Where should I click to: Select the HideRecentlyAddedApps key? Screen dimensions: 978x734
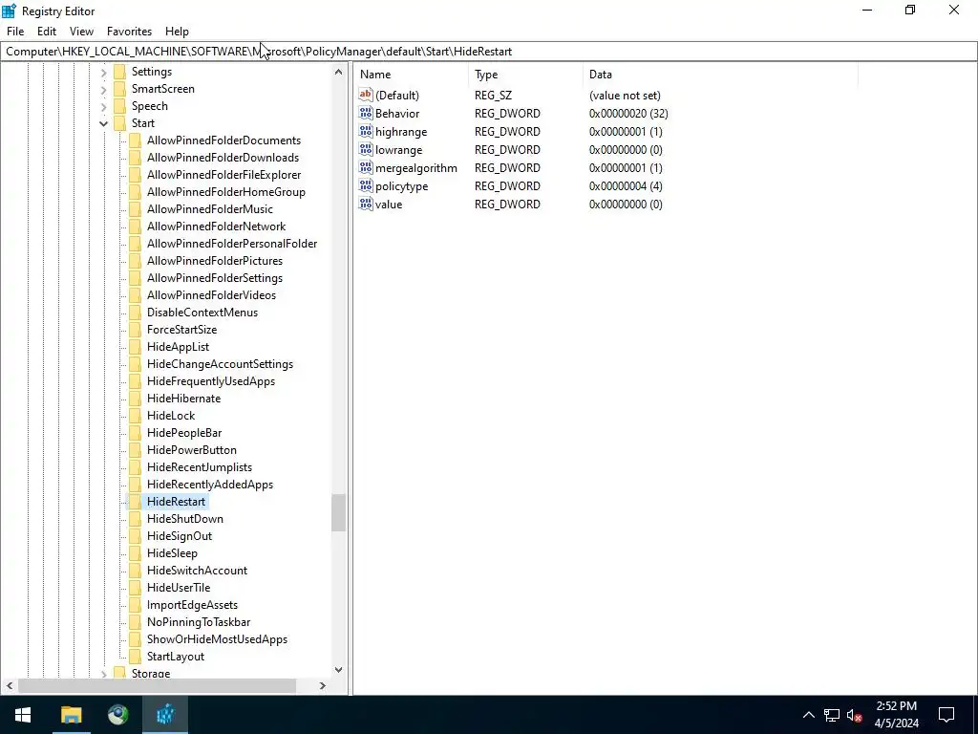(210, 485)
